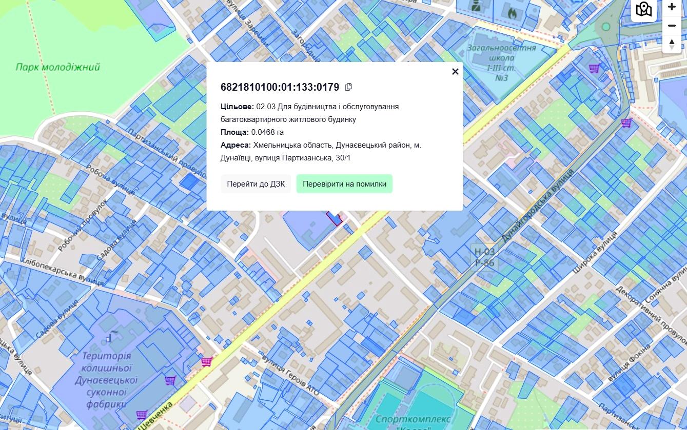
Task: Click the Дунаєвецької суконної фабрики territory label
Action: coord(107,380)
